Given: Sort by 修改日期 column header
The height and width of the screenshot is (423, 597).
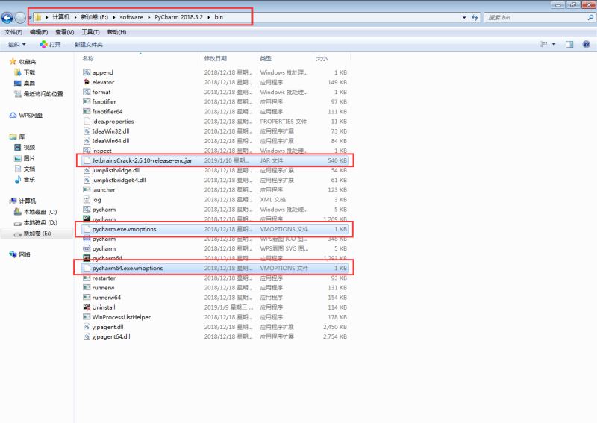Looking at the screenshot, I should [216, 59].
